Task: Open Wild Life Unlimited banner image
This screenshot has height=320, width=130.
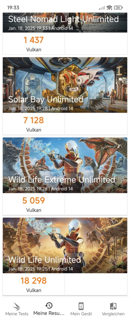Action: pyautogui.click(x=65, y=245)
